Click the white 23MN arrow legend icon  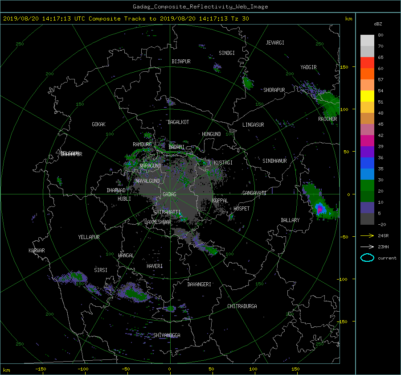coord(367,247)
